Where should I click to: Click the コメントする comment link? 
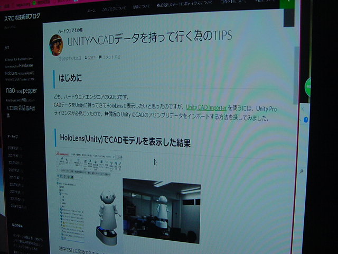[x=109, y=57]
